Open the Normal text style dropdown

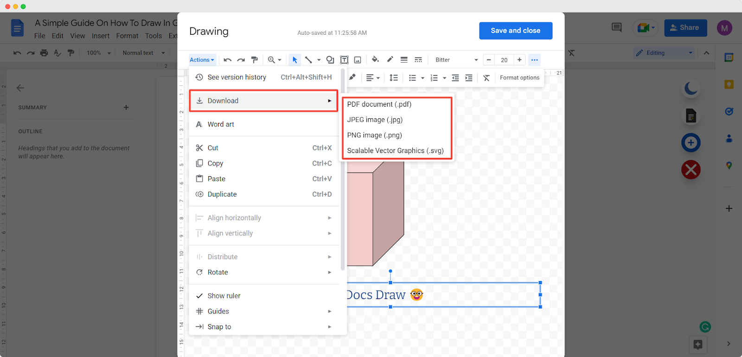coord(143,53)
